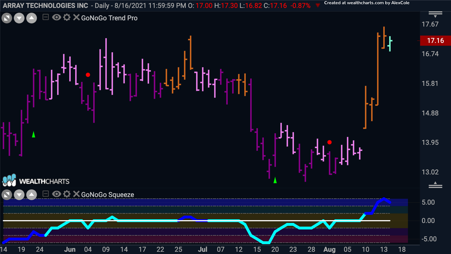Click the 5.00 squeeze axis label
Image resolution: width=451 pixels, height=254 pixels.
coord(428,202)
